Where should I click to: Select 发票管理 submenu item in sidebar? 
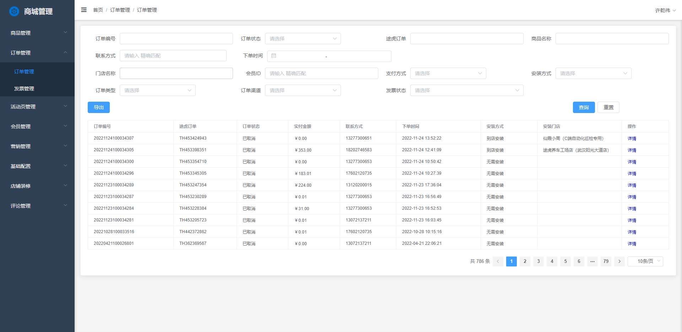tap(37, 89)
